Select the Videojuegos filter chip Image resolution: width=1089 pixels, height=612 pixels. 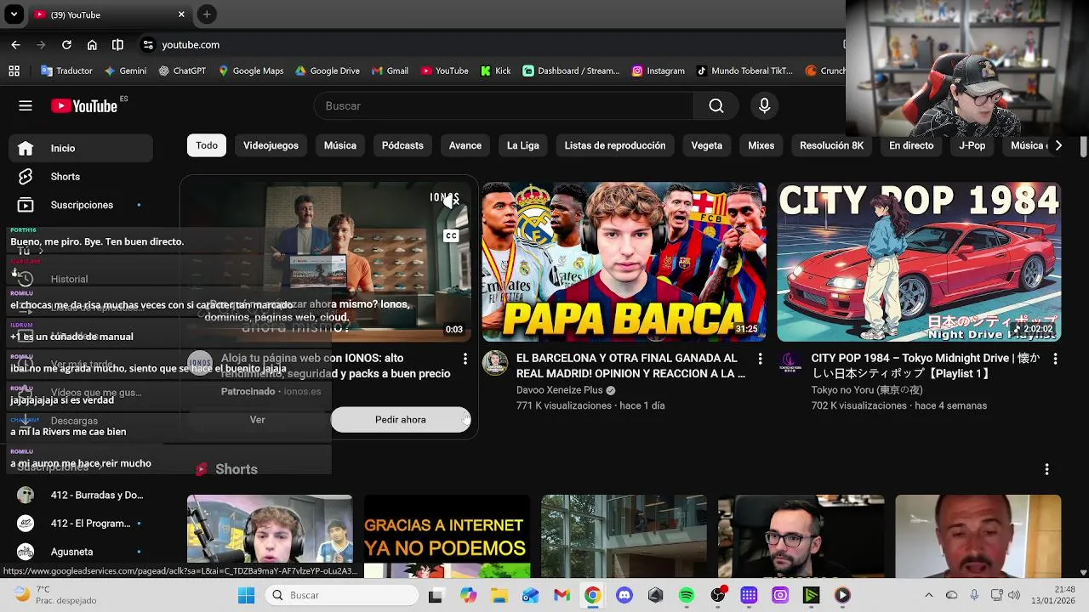271,145
